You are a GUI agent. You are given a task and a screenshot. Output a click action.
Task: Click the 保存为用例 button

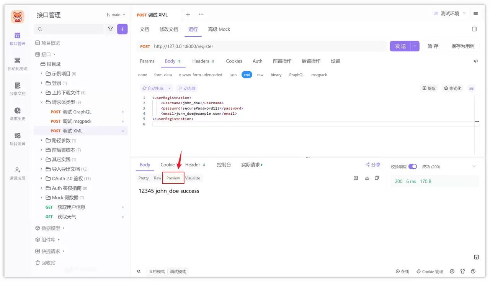[463, 46]
